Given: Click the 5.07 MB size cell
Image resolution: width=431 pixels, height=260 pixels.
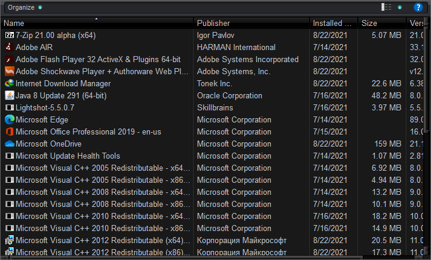Looking at the screenshot, I should pos(386,35).
